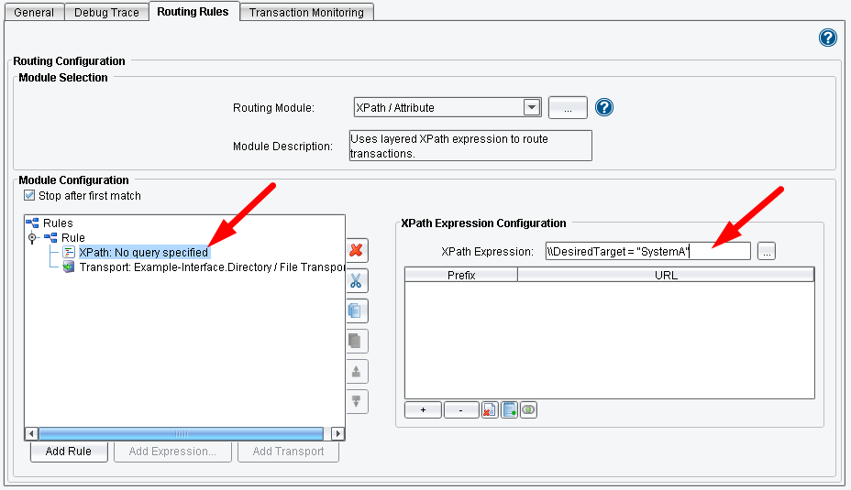Click delete namespace icon with red X

pos(490,410)
